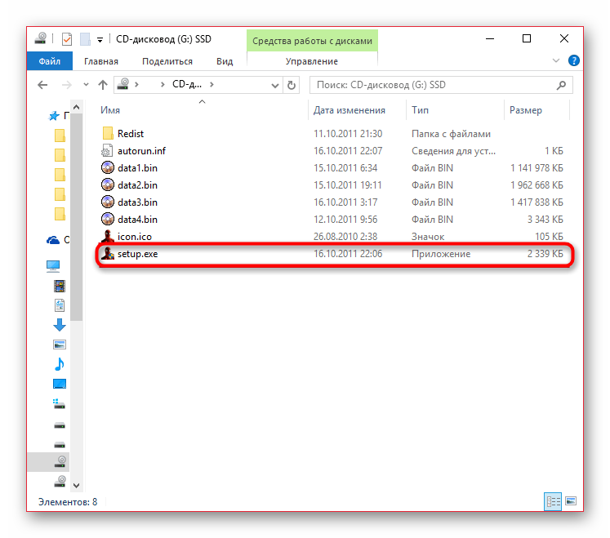Expand the chevron after CD-д... breadcrumb
Viewport: 610px width, 538px height.
[x=211, y=84]
